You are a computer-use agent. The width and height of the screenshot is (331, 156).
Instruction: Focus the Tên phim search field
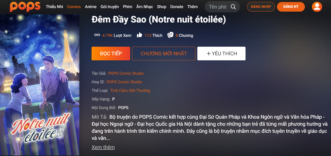pyautogui.click(x=217, y=7)
